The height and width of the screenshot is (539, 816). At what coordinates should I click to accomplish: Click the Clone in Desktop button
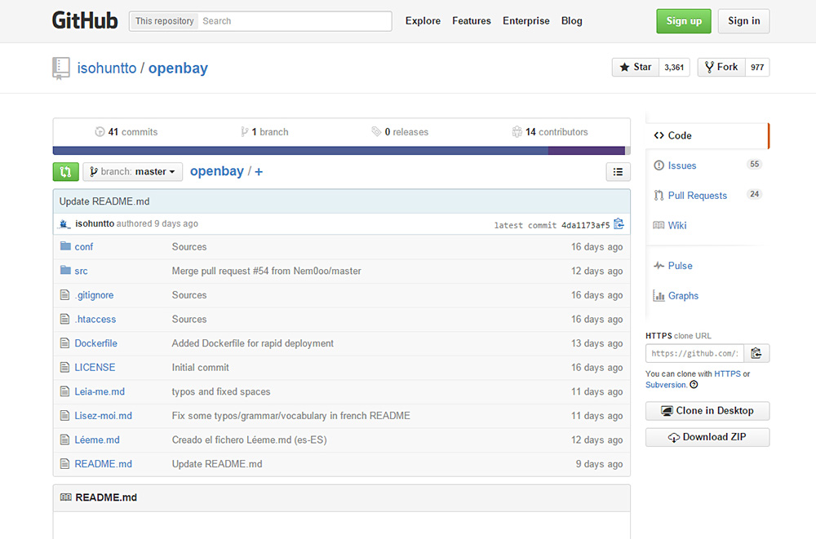click(707, 410)
